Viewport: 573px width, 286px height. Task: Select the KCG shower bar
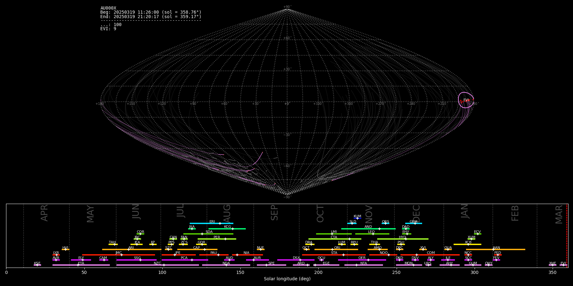(x=227, y=228)
